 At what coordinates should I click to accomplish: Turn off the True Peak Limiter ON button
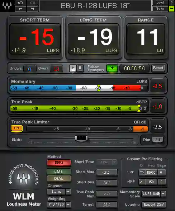coord(17,128)
